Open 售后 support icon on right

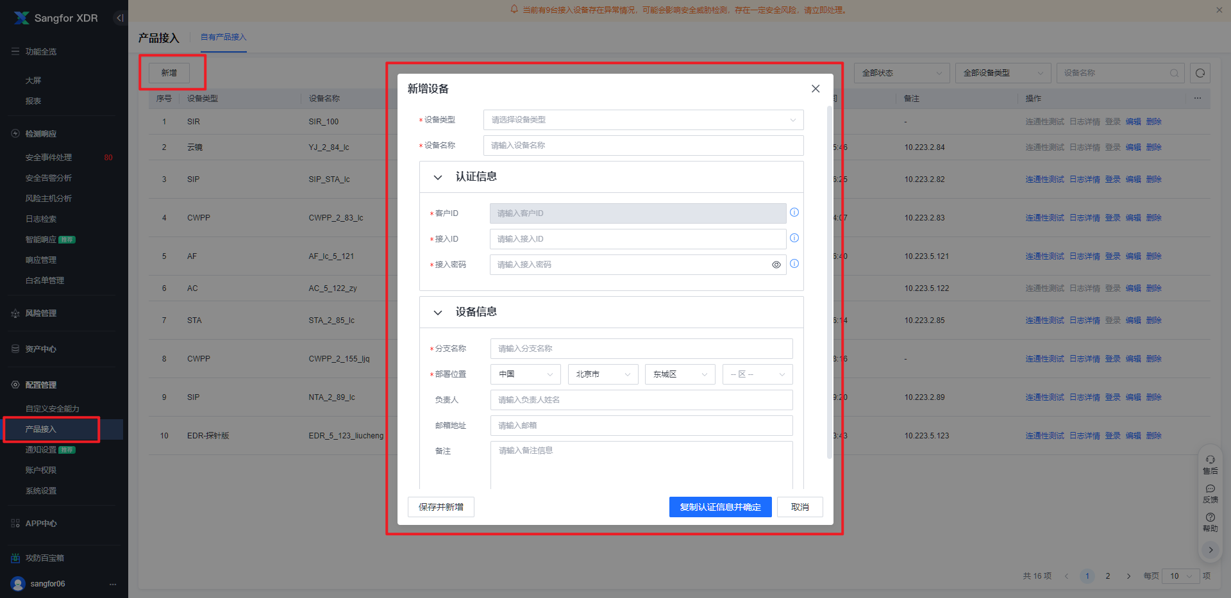(1210, 464)
